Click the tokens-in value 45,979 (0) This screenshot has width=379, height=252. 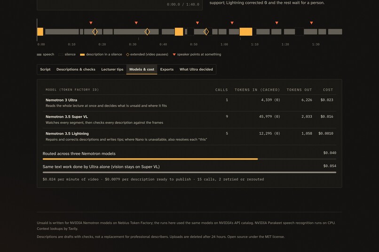(269, 116)
